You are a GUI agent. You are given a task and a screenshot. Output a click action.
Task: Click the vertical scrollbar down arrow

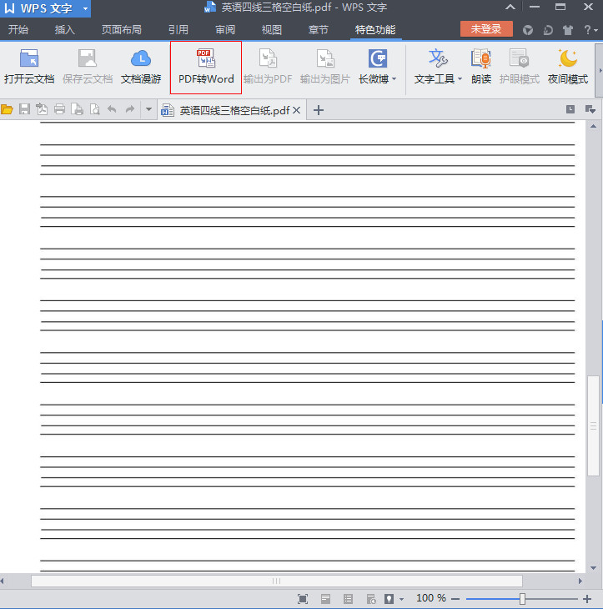click(593, 568)
